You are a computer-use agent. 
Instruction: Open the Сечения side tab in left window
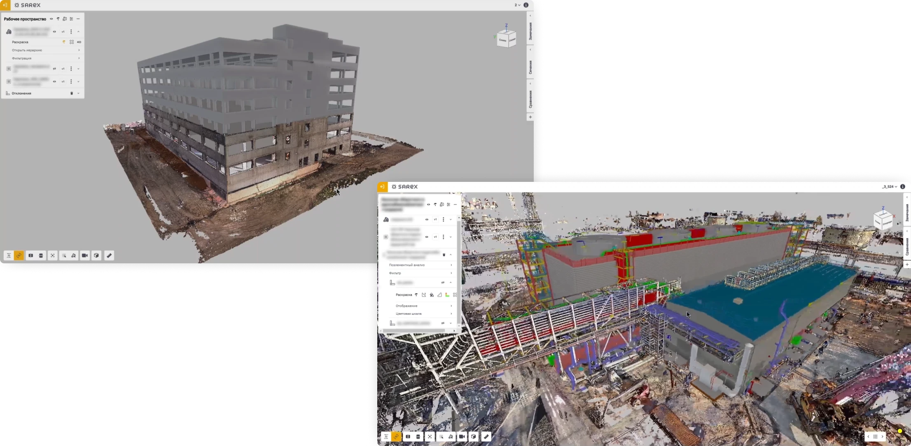click(x=530, y=67)
